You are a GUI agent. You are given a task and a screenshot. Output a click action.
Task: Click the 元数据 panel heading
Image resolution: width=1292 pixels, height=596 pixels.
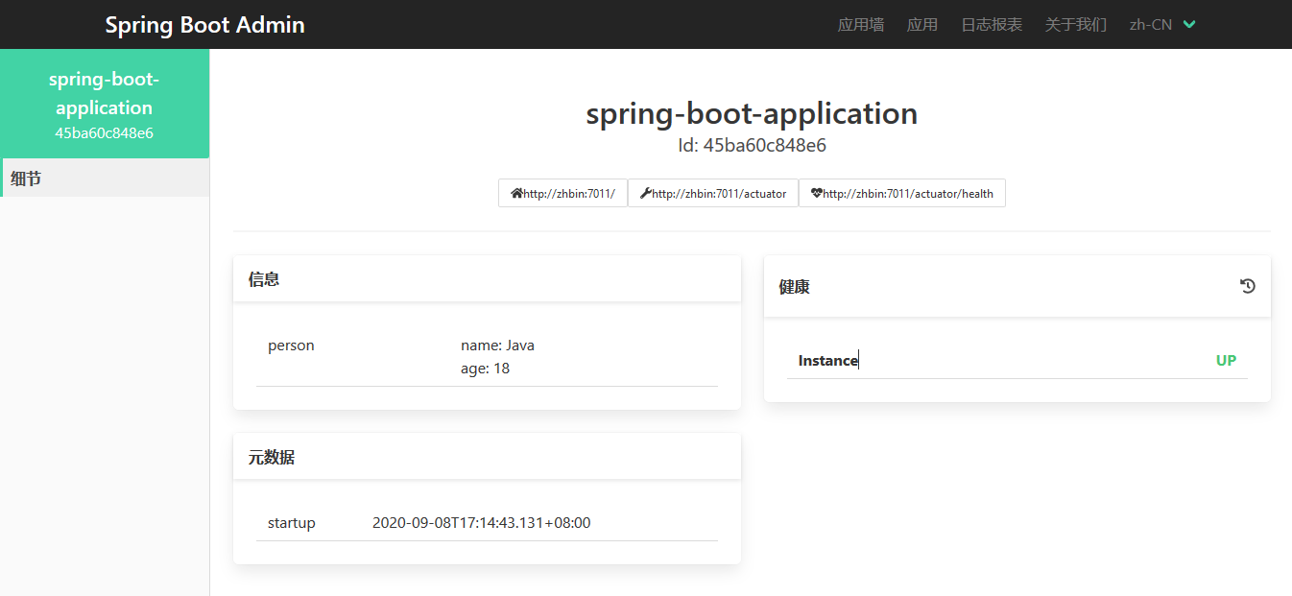pyautogui.click(x=272, y=457)
